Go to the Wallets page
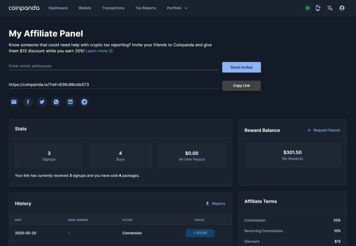356x246 pixels. [x=85, y=8]
